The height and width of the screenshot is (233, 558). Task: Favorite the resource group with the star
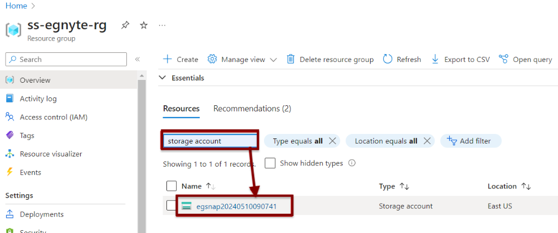click(143, 25)
